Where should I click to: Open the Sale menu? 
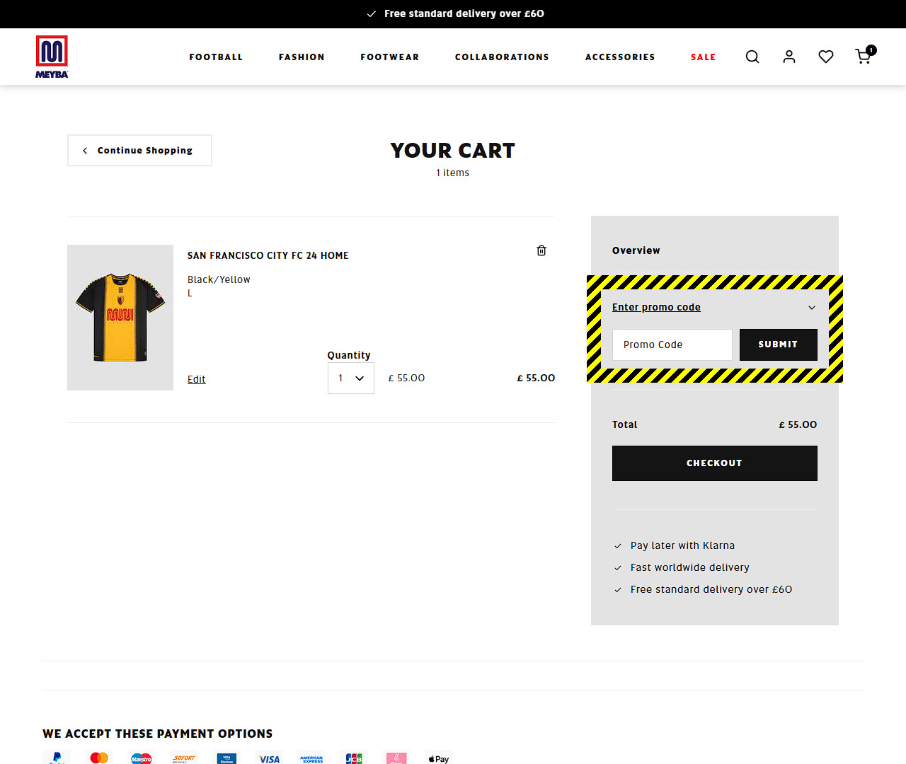coord(704,57)
